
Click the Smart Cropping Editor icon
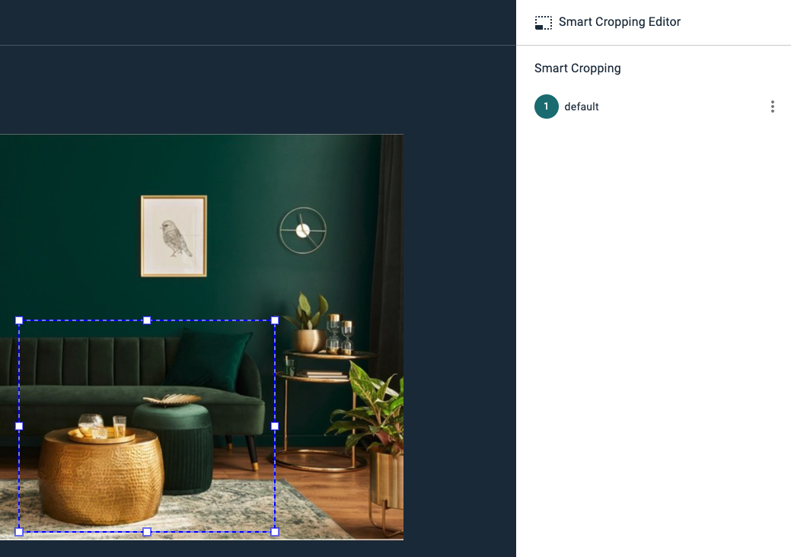[x=544, y=23]
